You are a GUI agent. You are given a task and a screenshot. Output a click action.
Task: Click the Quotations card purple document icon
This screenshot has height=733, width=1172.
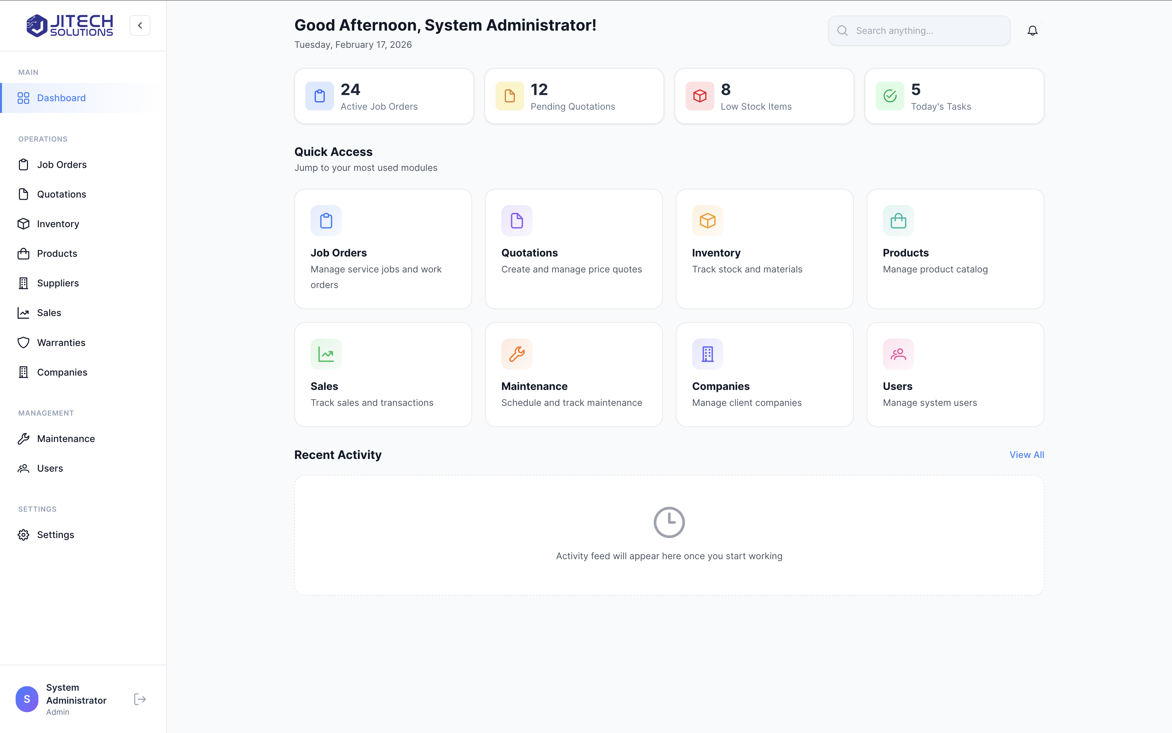pyautogui.click(x=517, y=221)
